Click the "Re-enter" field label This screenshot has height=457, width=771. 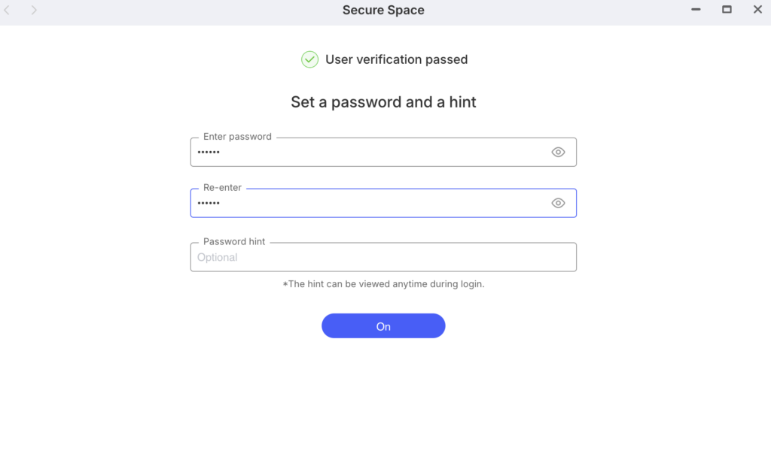coord(222,188)
